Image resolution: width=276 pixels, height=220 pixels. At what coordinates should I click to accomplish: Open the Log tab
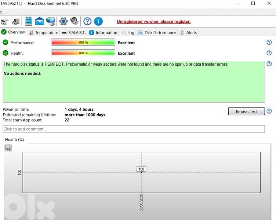(128, 33)
